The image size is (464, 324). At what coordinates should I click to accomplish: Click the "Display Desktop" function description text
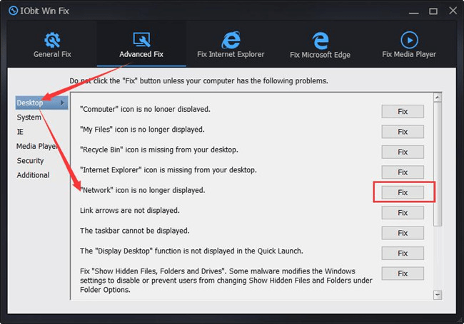(191, 251)
